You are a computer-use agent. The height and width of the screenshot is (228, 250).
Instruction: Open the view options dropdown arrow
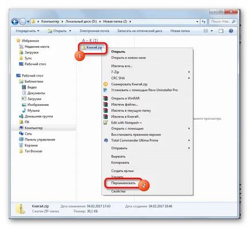pyautogui.click(x=212, y=31)
